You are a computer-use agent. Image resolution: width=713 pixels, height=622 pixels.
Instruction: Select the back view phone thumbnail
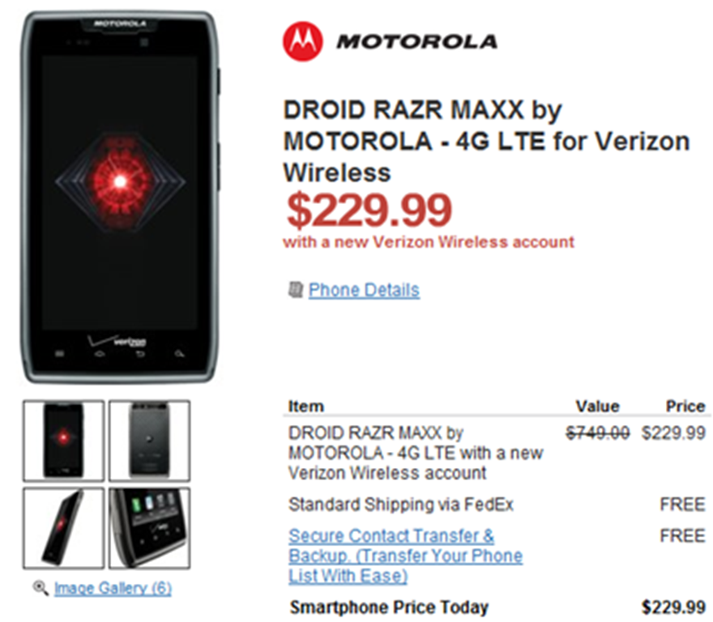click(149, 441)
